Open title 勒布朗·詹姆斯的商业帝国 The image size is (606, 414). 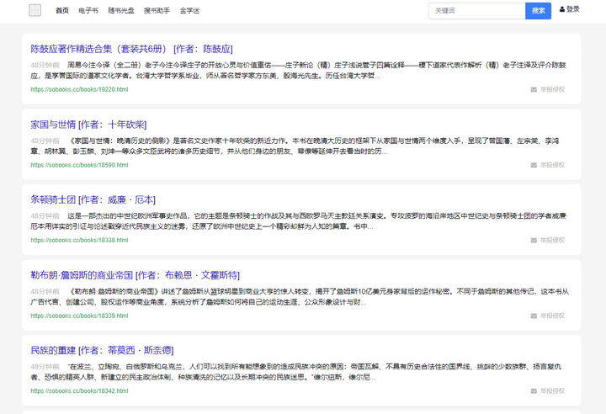[x=136, y=275]
